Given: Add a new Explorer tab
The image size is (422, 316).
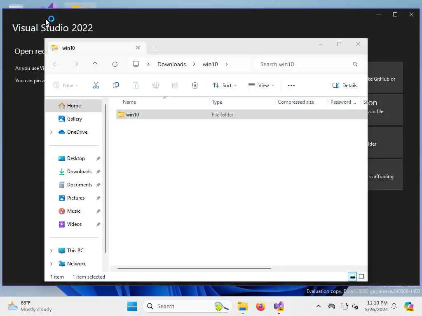Looking at the screenshot, I should pos(156,48).
